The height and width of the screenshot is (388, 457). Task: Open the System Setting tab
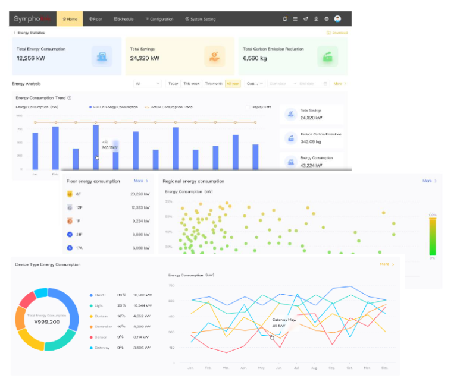201,19
